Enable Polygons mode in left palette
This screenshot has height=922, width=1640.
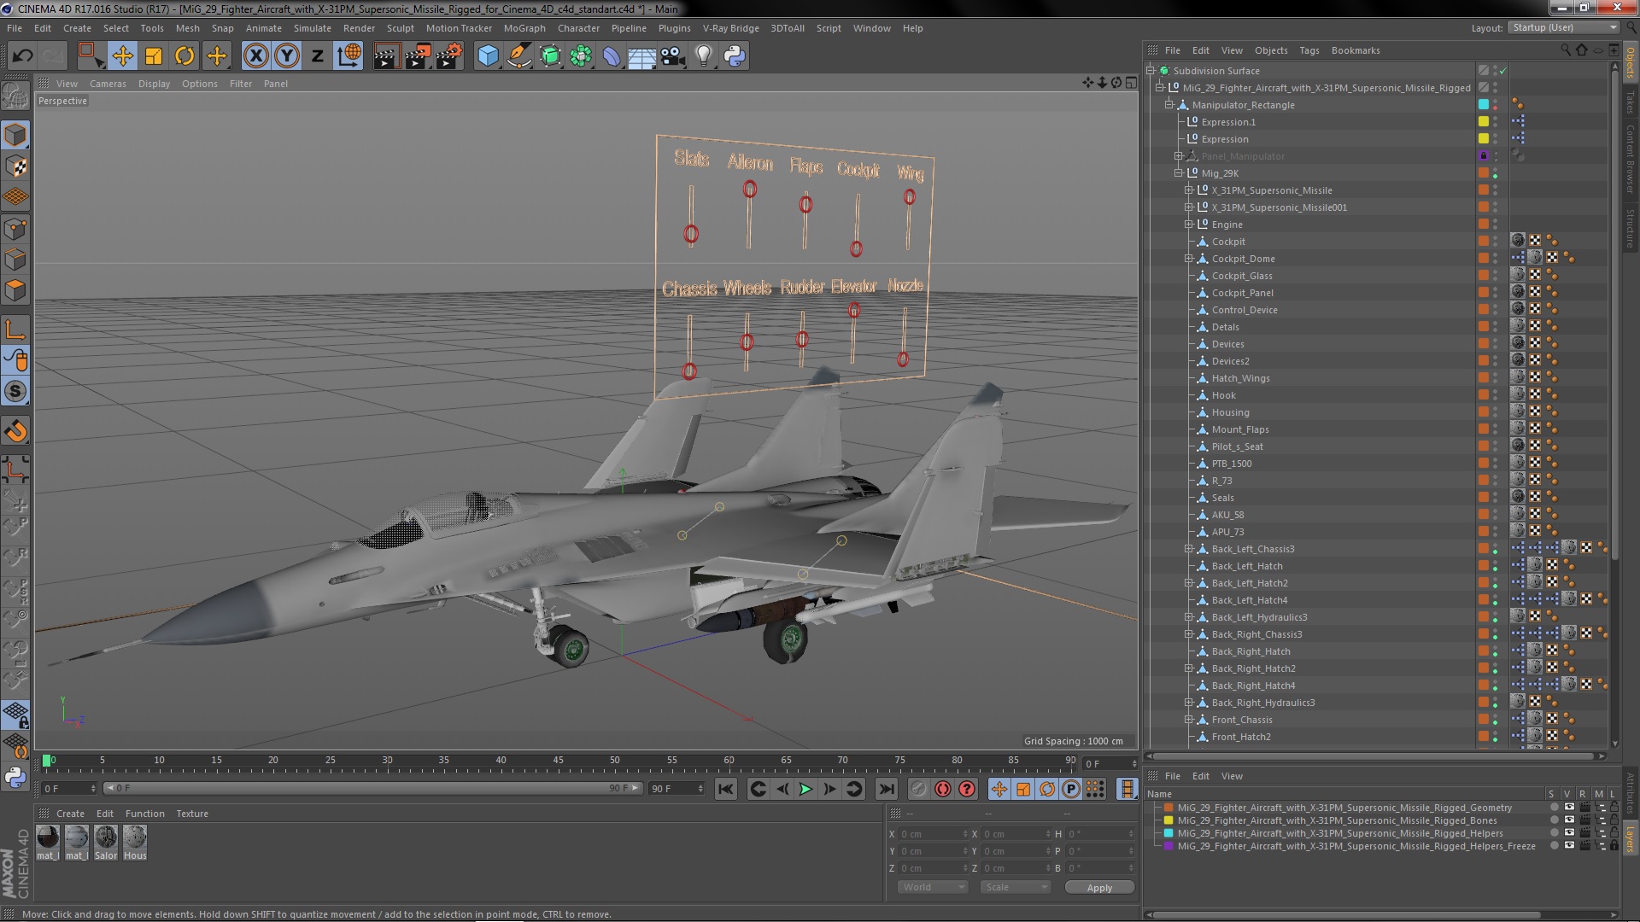pyautogui.click(x=15, y=290)
